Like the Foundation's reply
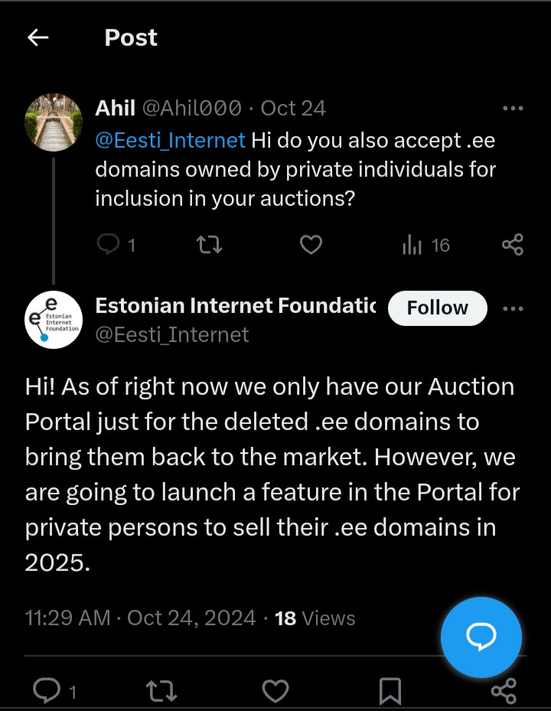551x711 pixels. pos(275,692)
